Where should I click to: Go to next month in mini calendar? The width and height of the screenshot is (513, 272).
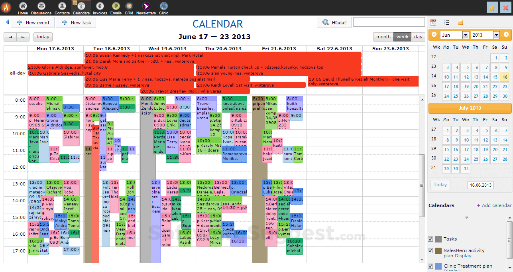pos(506,35)
